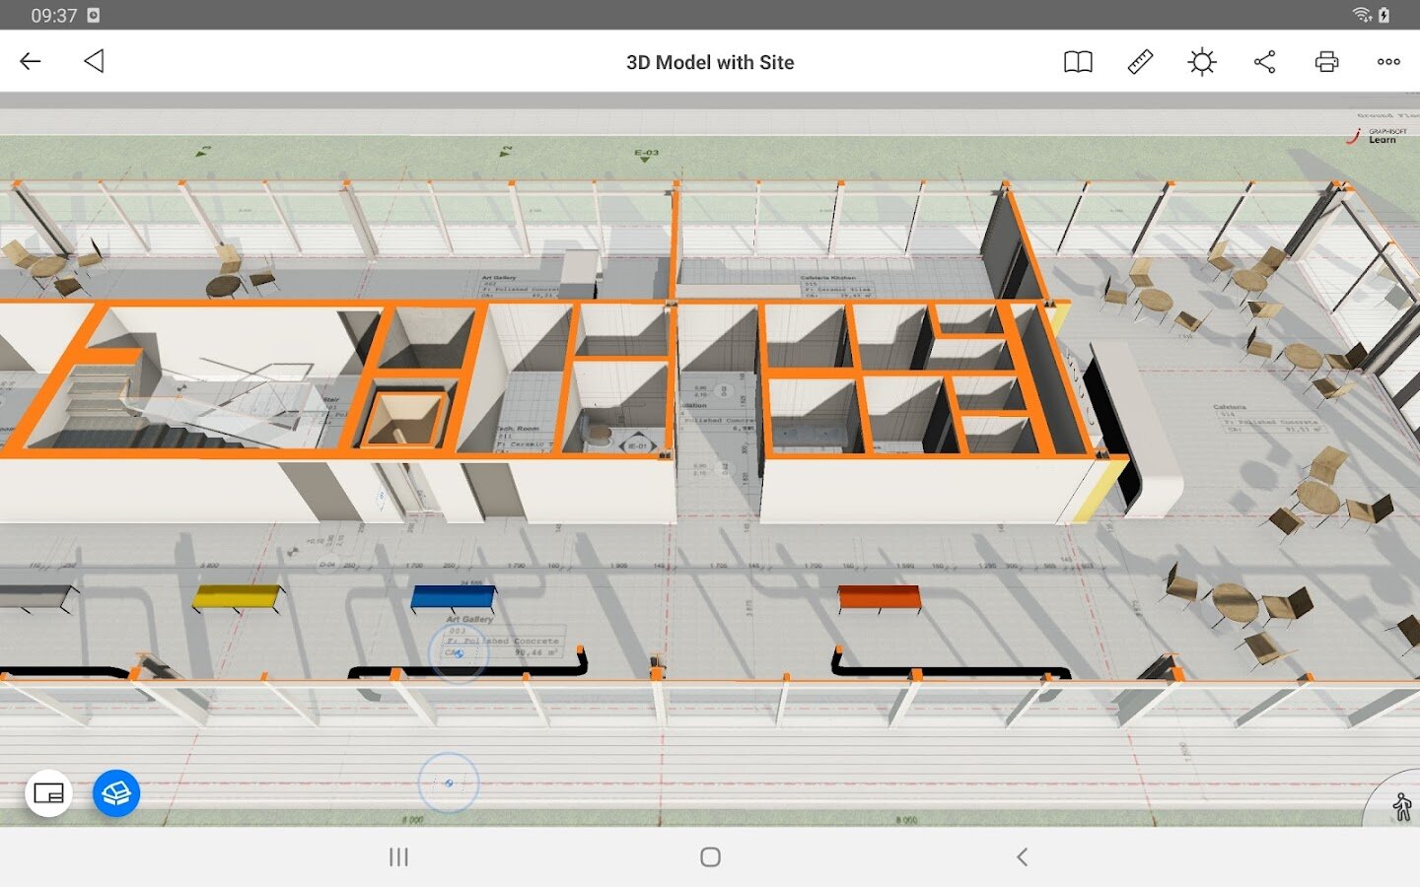Select the blue 3D model view button
This screenshot has width=1420, height=887.
coord(116,793)
